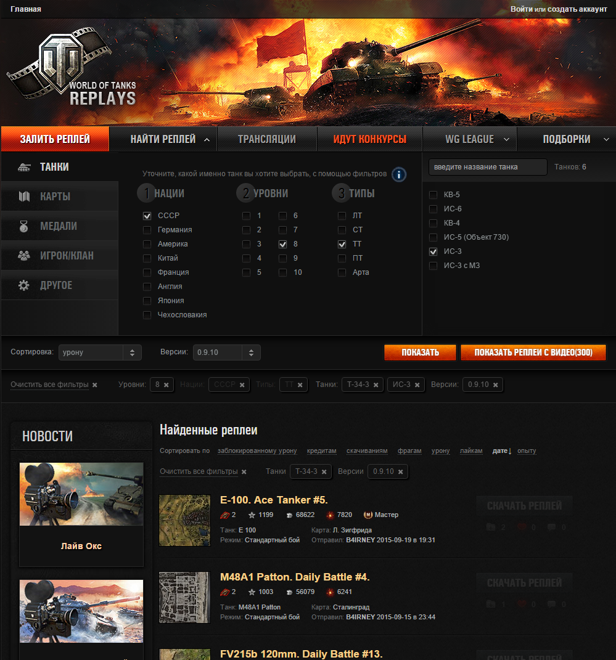Remove the СССР nation filter tag
Image resolution: width=616 pixels, height=660 pixels.
tap(242, 385)
